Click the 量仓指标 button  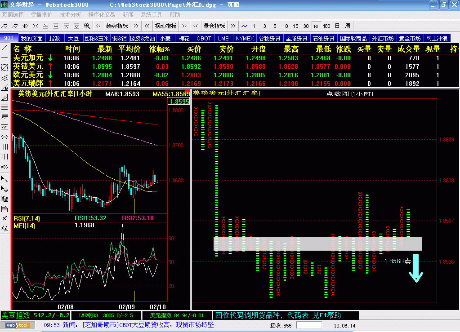(x=214, y=26)
